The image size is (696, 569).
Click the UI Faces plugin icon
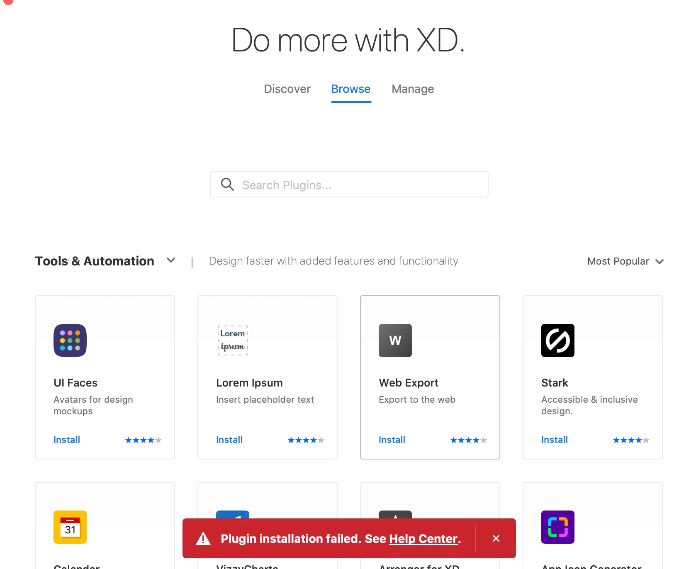[70, 340]
